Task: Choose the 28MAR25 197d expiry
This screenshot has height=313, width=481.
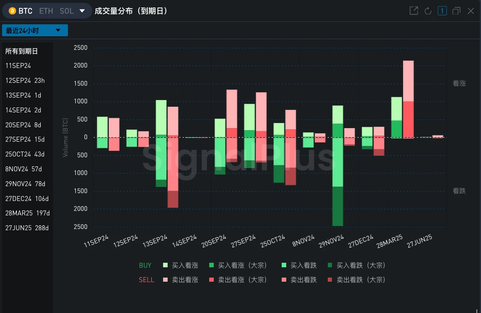Action: pyautogui.click(x=27, y=213)
